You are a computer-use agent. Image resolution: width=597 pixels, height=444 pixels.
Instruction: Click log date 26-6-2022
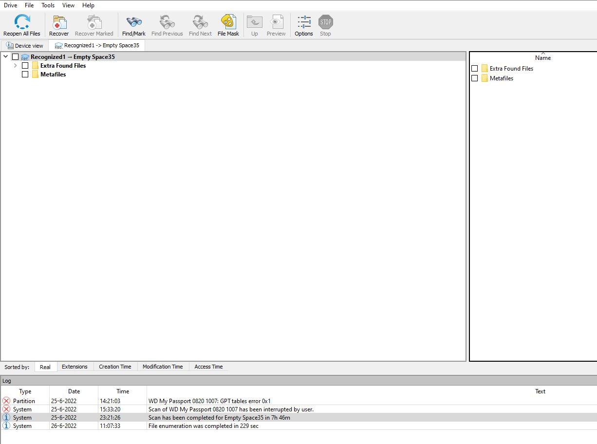point(64,426)
